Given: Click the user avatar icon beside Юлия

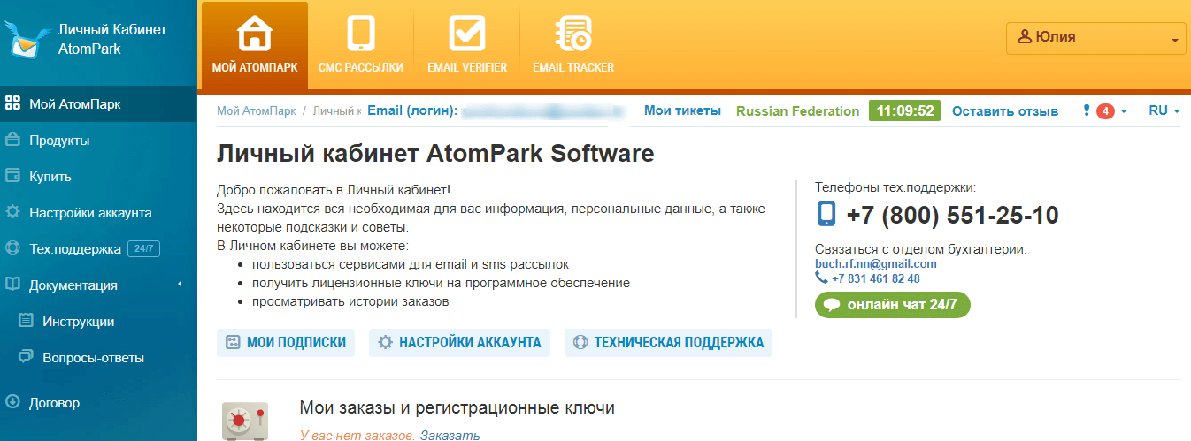Looking at the screenshot, I should [1026, 37].
